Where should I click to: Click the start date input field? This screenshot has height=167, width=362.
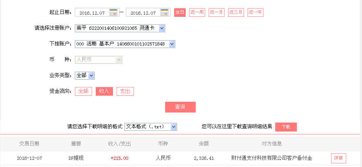coord(92,13)
